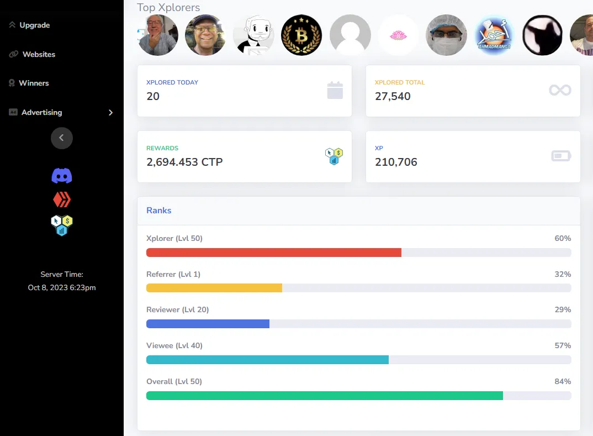Click the 27,540 total value

pos(393,96)
